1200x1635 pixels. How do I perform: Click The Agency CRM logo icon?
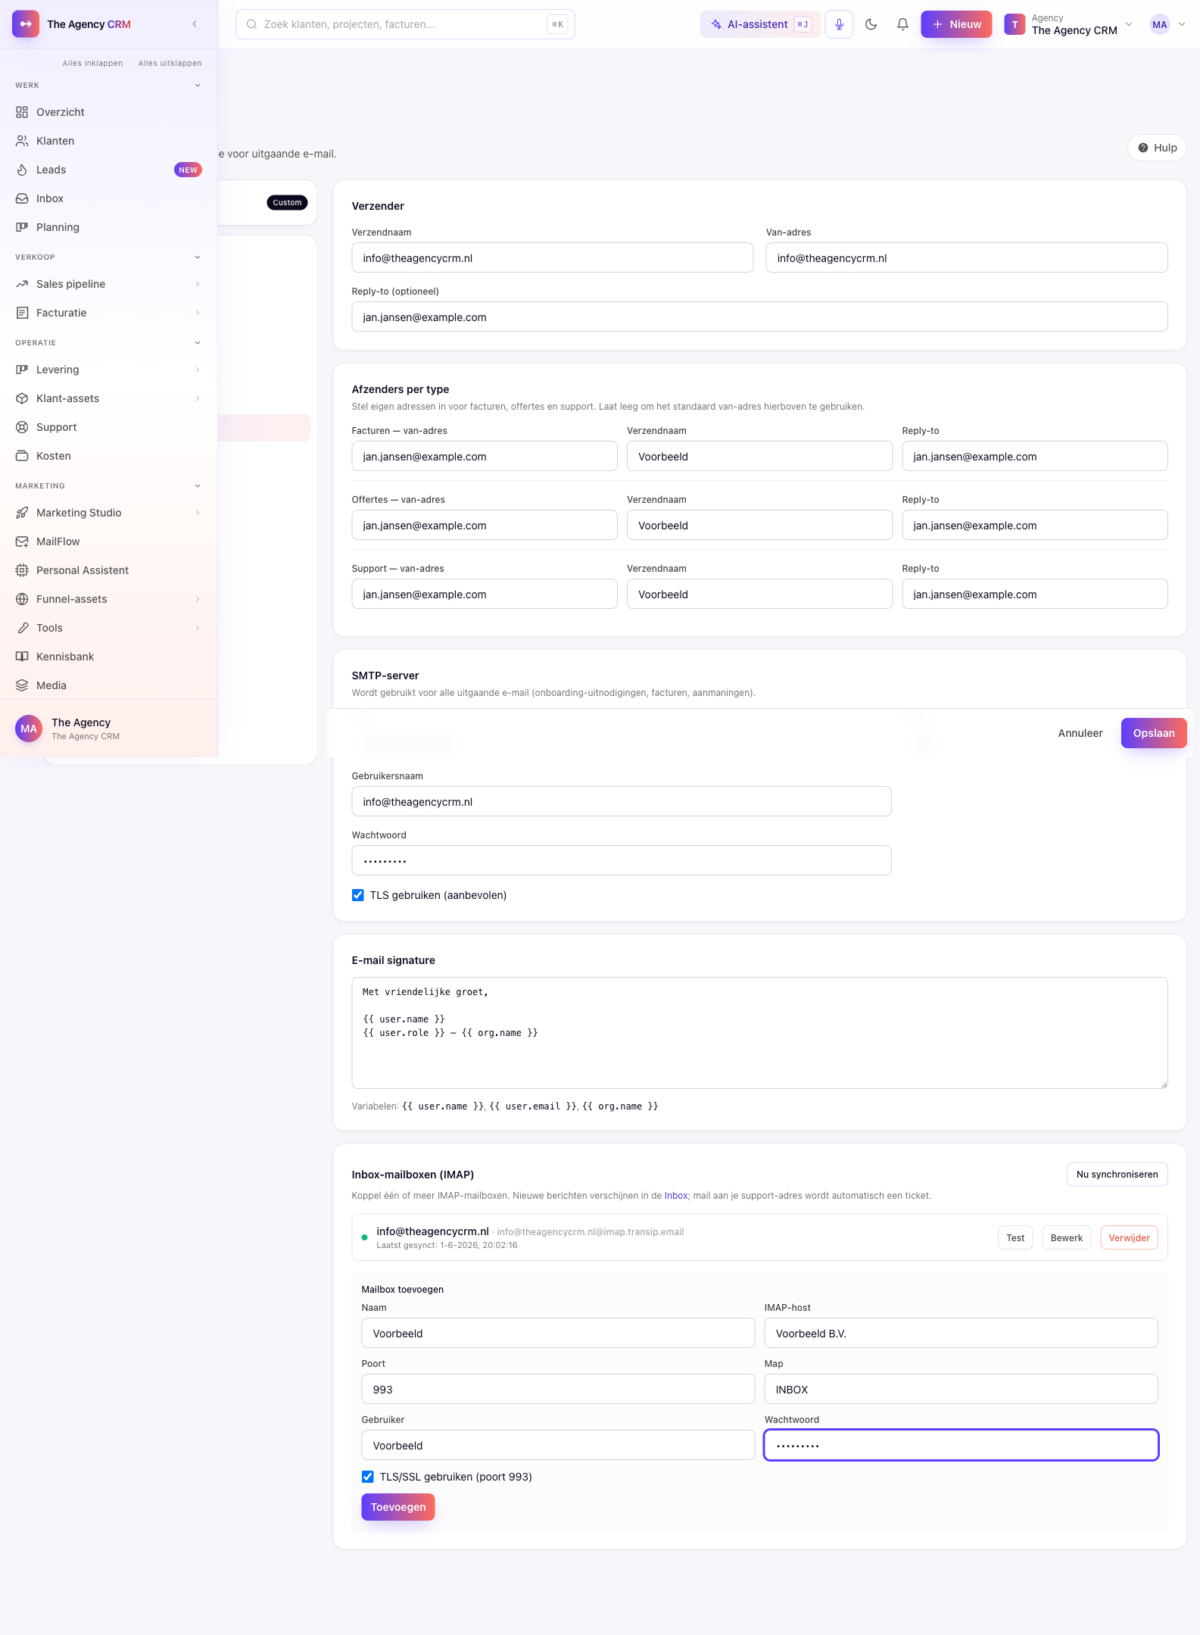pos(26,24)
